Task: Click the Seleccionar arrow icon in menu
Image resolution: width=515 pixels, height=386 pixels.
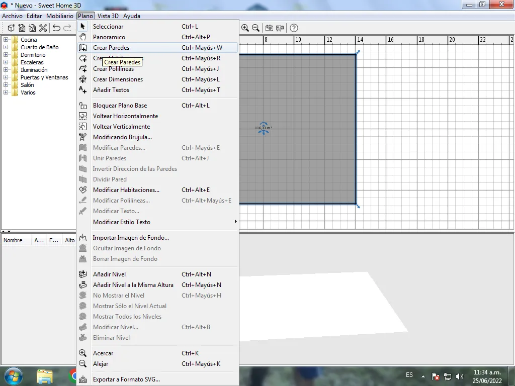Action: (x=83, y=26)
